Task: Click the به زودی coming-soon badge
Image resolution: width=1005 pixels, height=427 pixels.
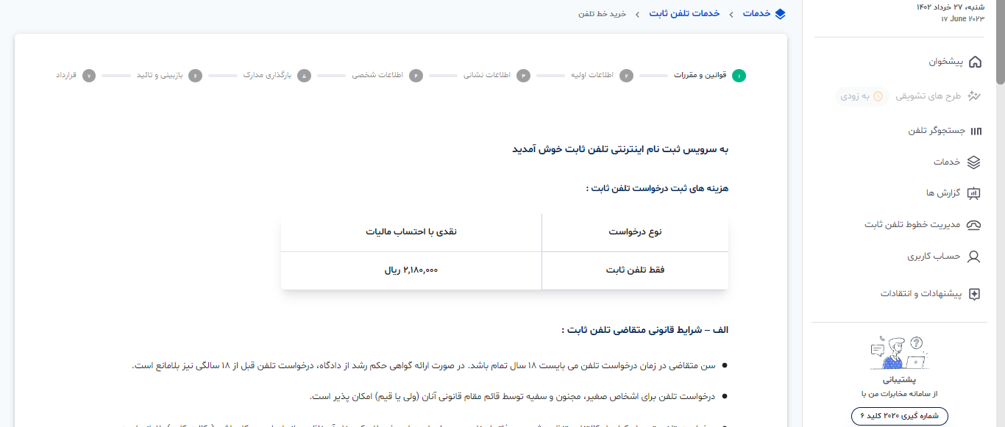Action: pos(862,96)
